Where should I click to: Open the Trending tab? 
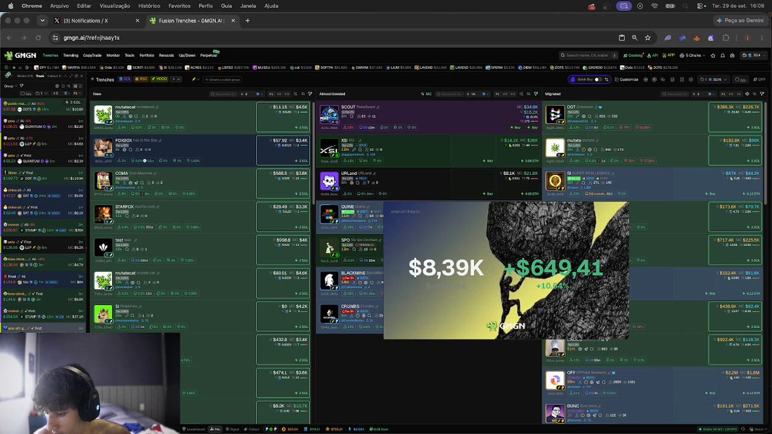[71, 55]
